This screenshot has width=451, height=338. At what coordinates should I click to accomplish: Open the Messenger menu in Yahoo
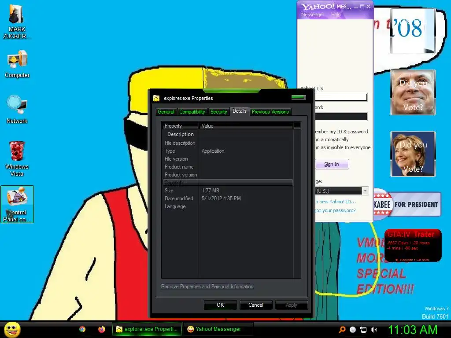312,15
